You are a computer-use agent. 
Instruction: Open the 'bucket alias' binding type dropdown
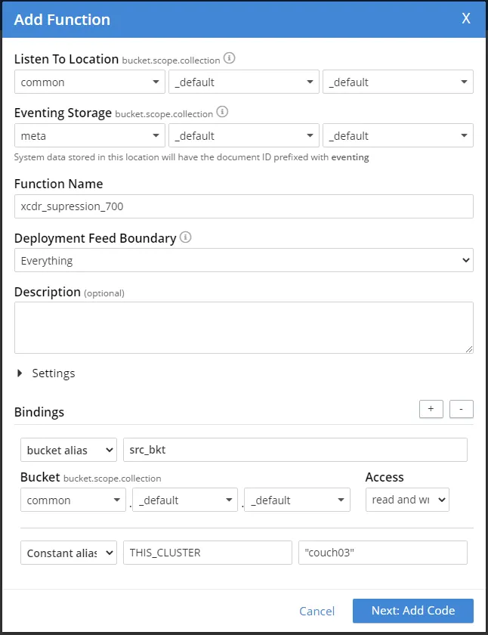[x=69, y=450]
